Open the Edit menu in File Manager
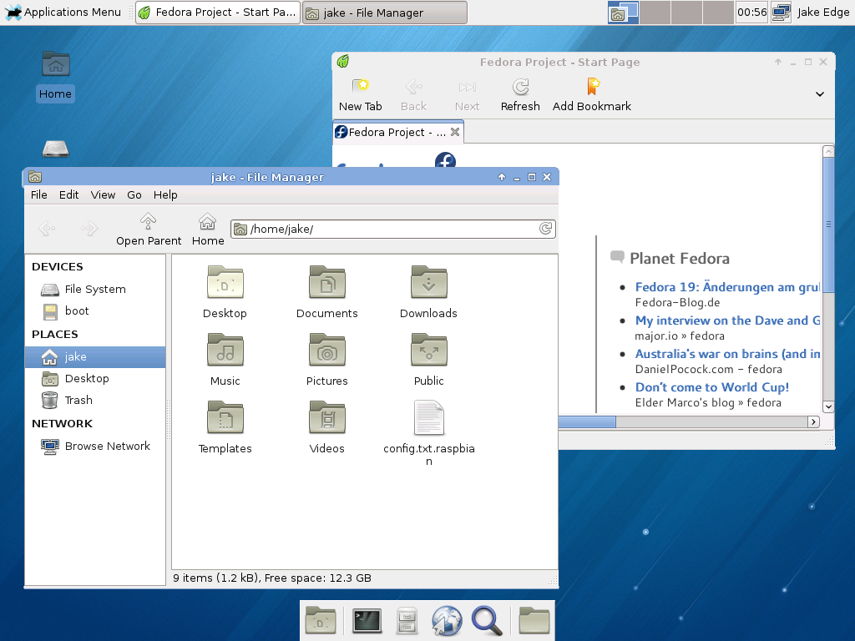This screenshot has height=641, width=855. click(x=68, y=194)
